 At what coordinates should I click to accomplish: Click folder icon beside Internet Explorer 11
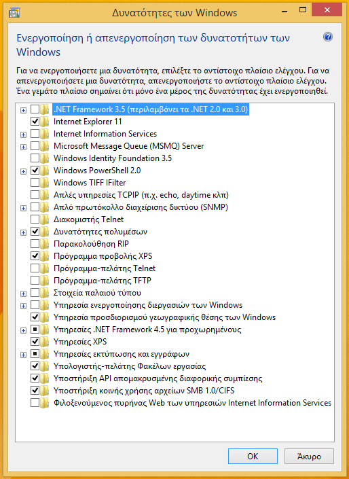pyautogui.click(x=45, y=122)
